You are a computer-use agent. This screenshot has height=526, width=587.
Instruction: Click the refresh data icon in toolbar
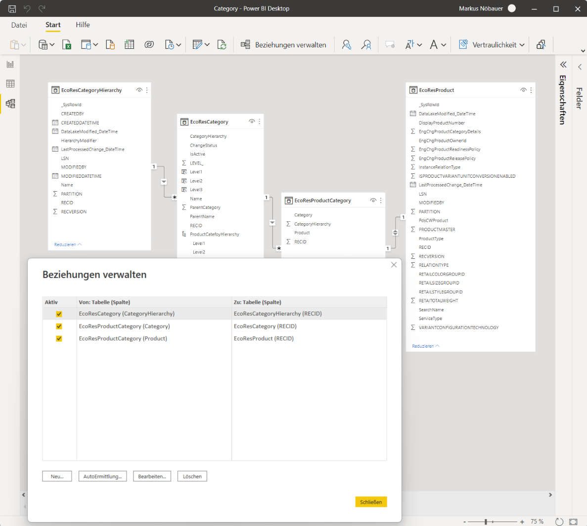point(222,45)
